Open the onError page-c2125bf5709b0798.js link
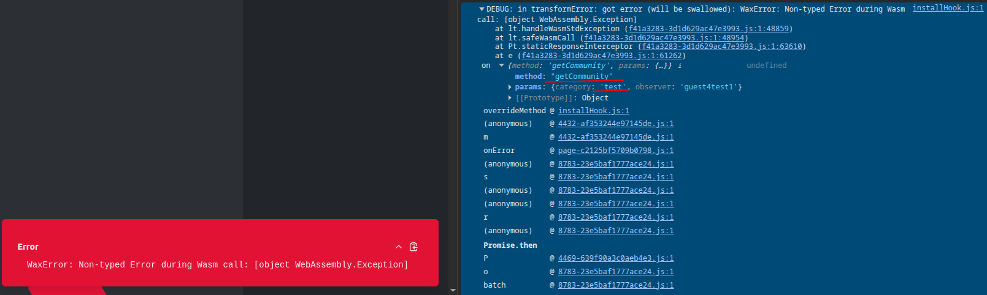987x295 pixels. (615, 151)
